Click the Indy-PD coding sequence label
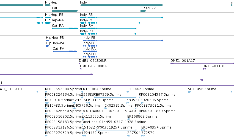 pos(89,54)
